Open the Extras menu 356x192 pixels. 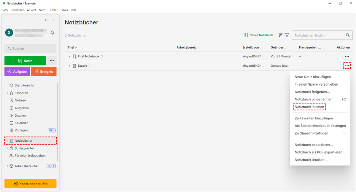click(64, 10)
